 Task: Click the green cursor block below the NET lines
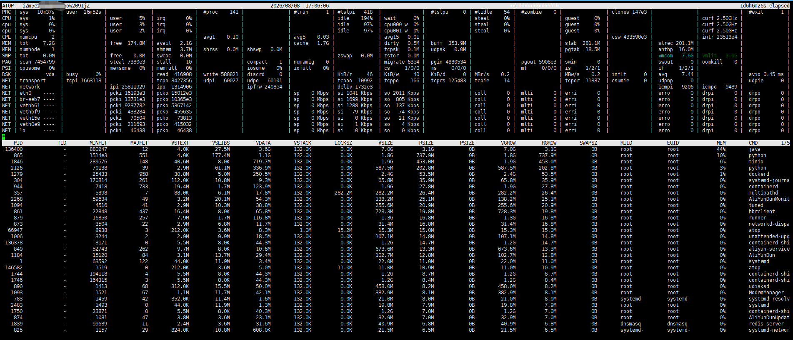[3, 136]
